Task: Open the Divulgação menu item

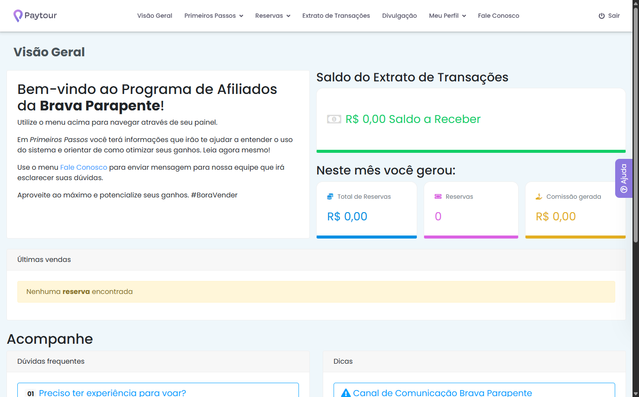Action: tap(399, 16)
